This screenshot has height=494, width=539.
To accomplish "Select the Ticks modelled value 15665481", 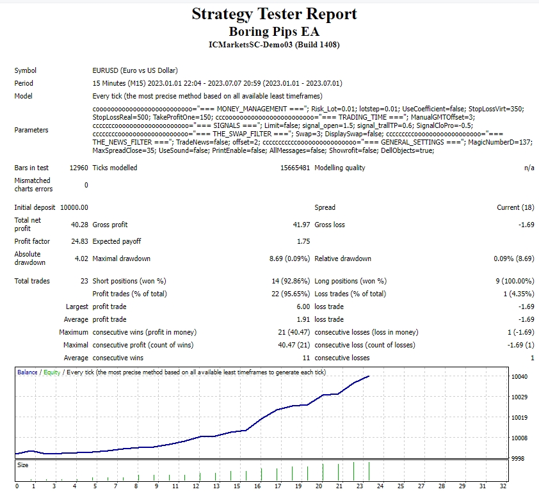I will [x=295, y=168].
